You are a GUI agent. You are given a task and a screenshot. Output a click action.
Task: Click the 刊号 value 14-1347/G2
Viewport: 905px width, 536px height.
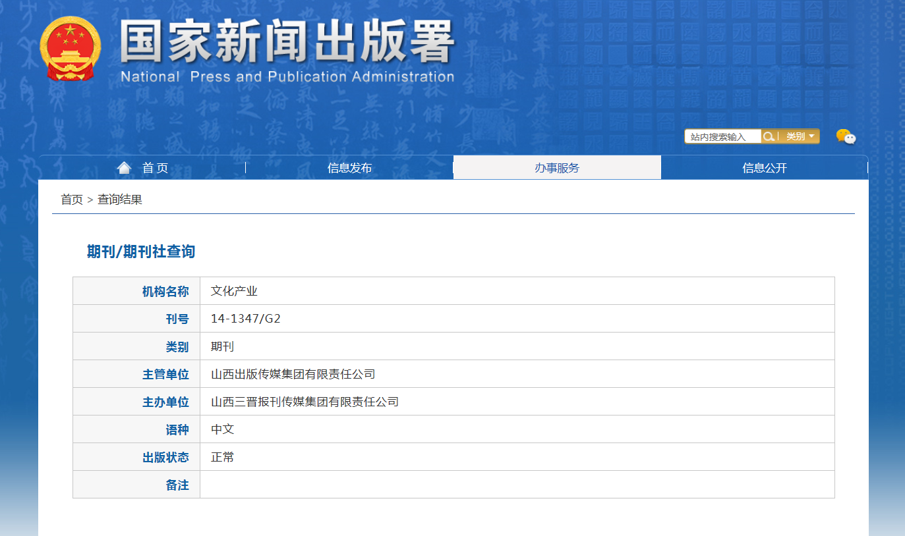point(246,319)
